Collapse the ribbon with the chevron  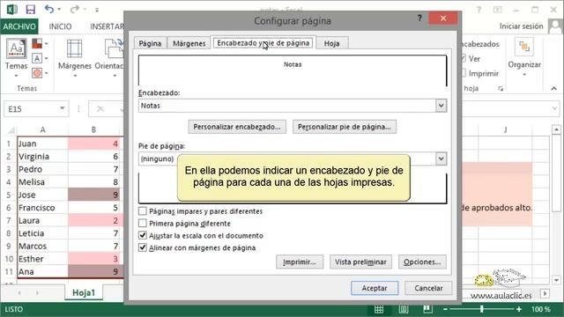[554, 88]
